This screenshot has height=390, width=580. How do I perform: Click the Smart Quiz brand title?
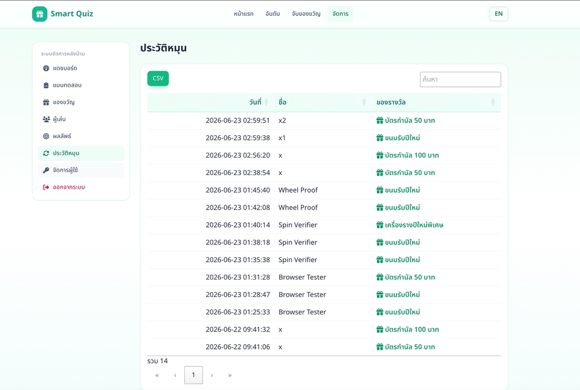[x=72, y=14]
